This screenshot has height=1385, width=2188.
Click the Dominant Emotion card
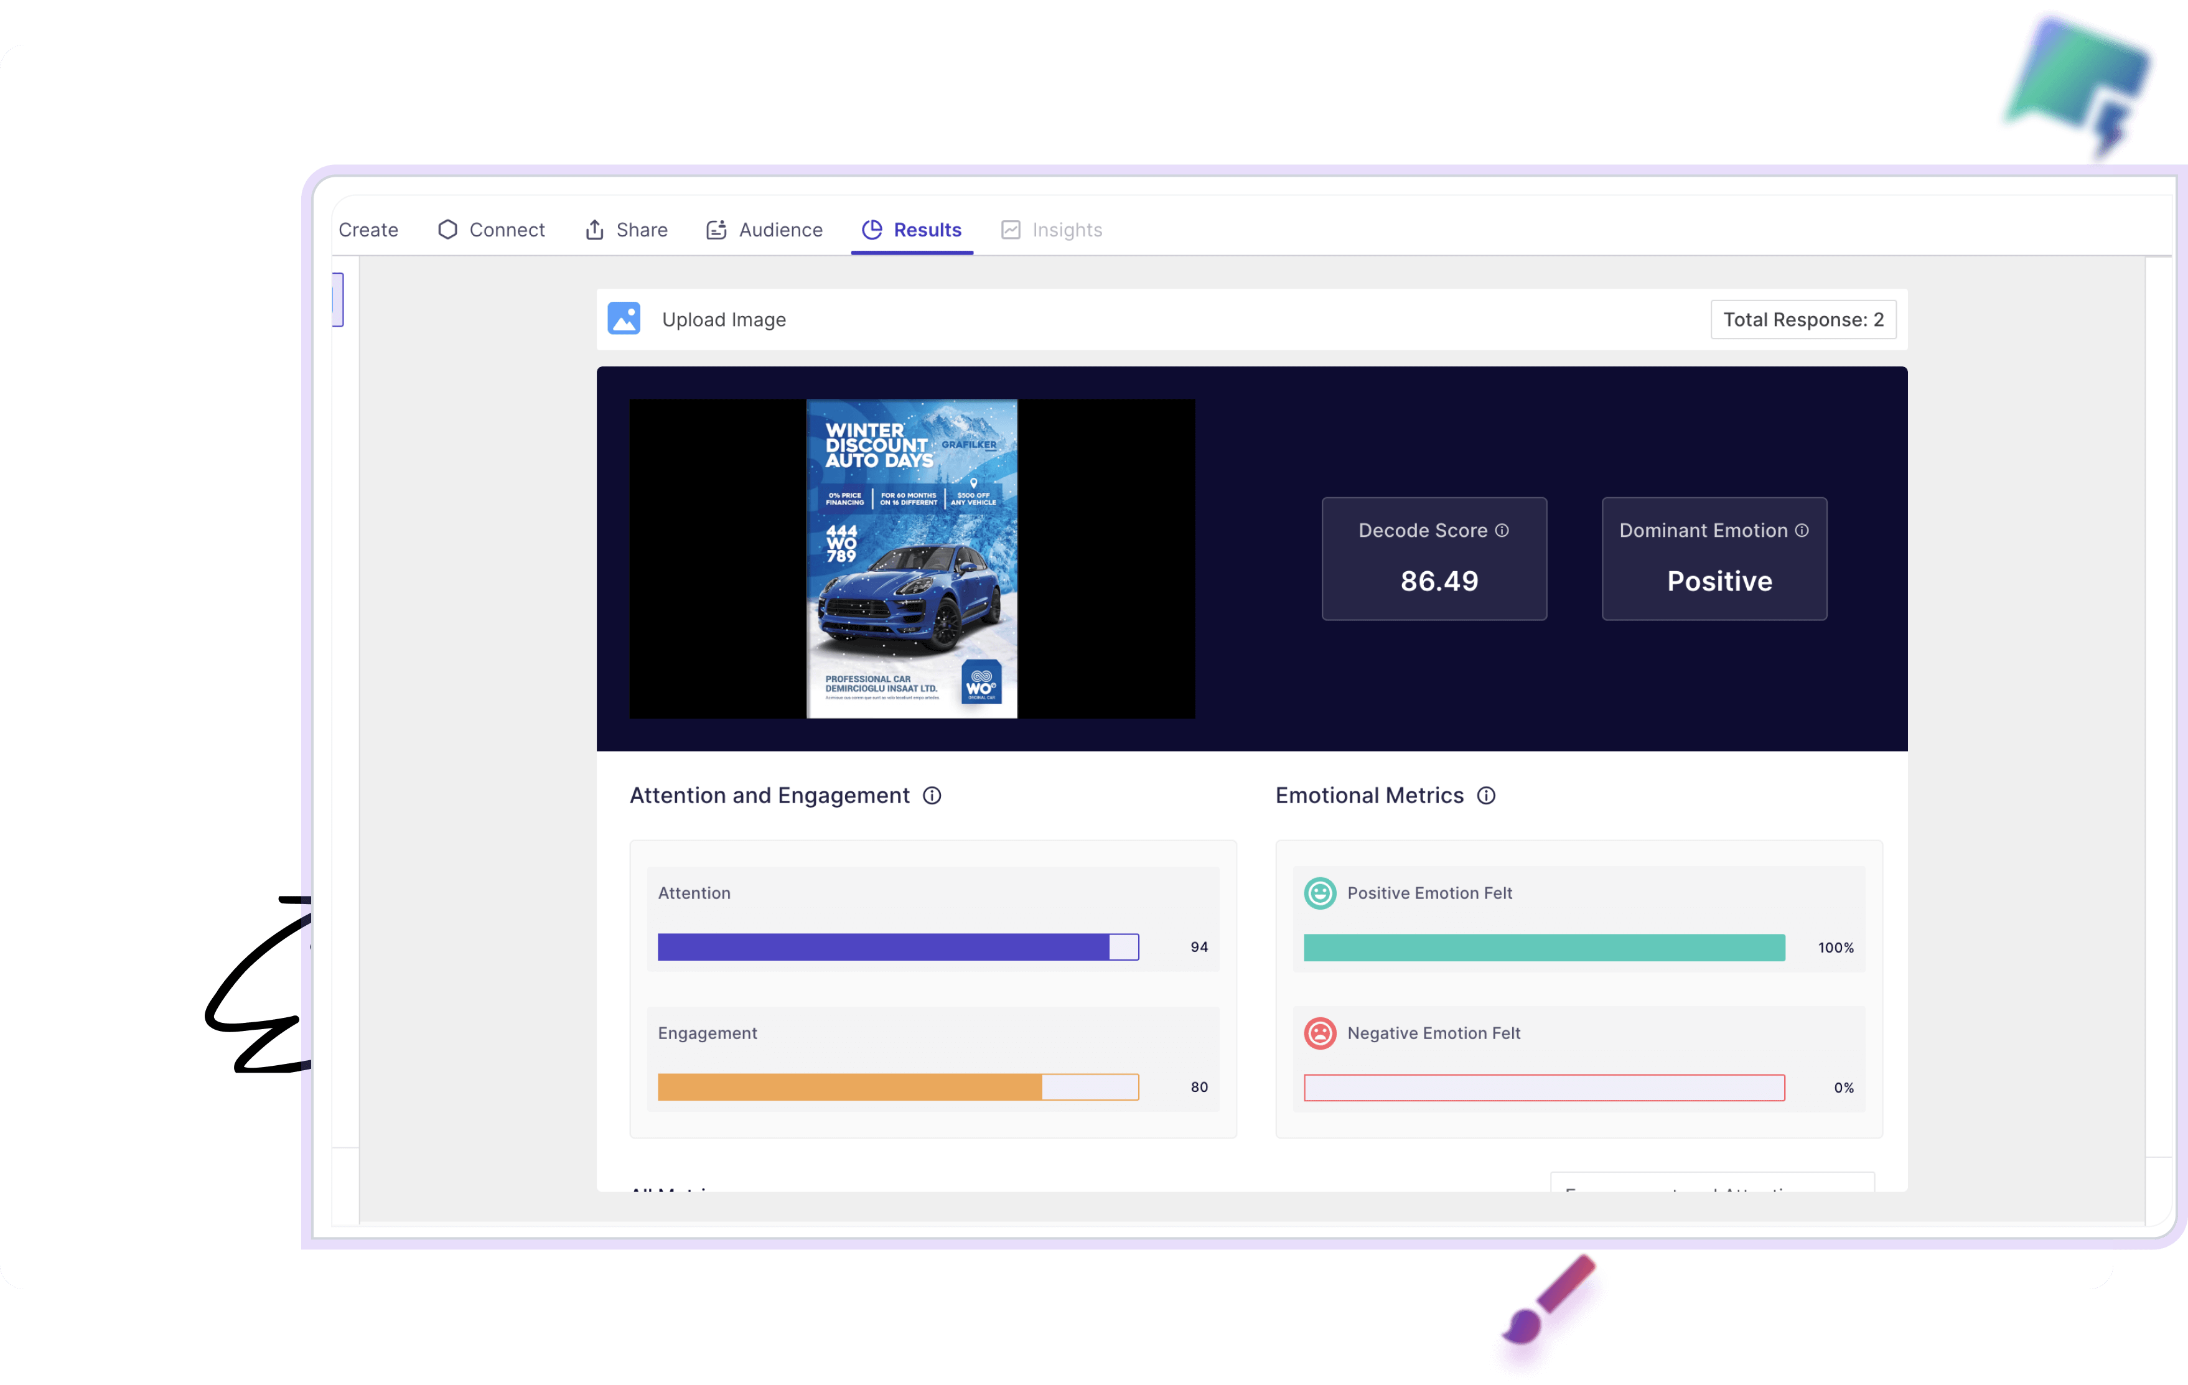click(x=1714, y=559)
